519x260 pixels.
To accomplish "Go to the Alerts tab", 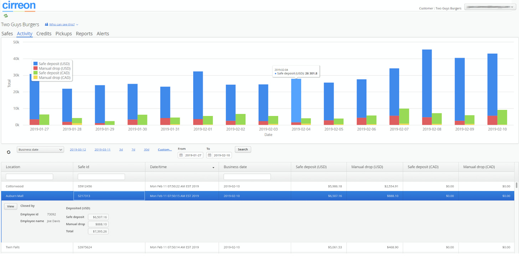I will [103, 33].
